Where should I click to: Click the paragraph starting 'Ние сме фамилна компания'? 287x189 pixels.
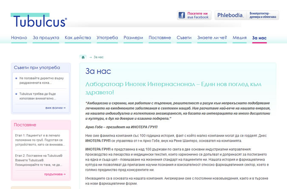pyautogui.click(x=176, y=138)
